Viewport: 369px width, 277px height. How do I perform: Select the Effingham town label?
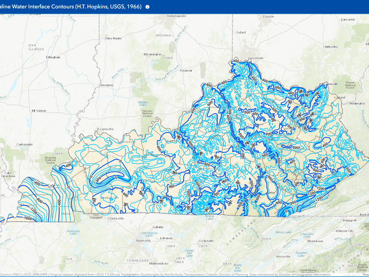point(53,57)
